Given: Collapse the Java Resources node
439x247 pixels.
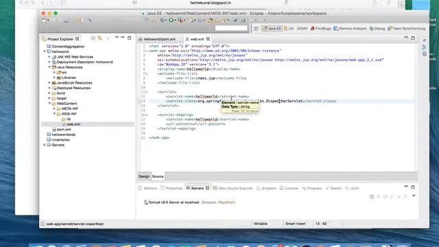Looking at the screenshot, I should (49, 67).
